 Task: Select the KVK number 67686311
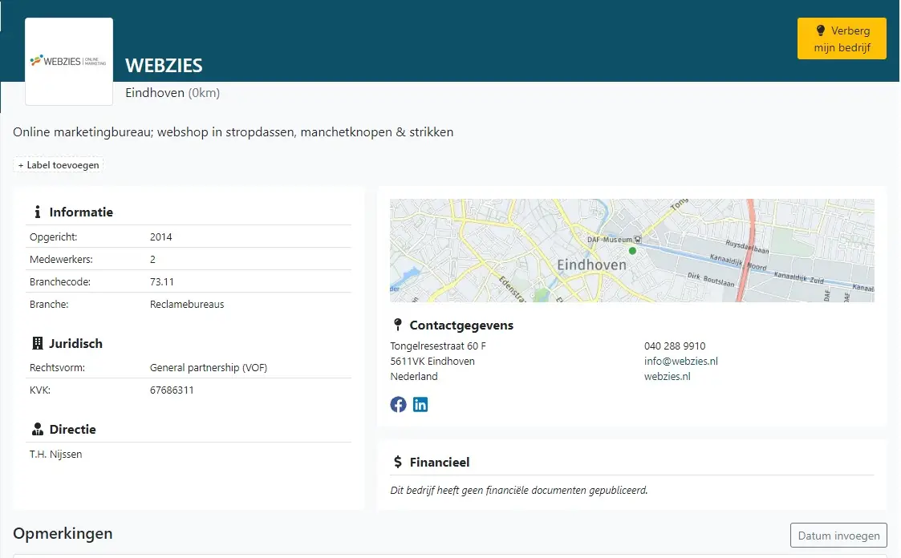172,390
